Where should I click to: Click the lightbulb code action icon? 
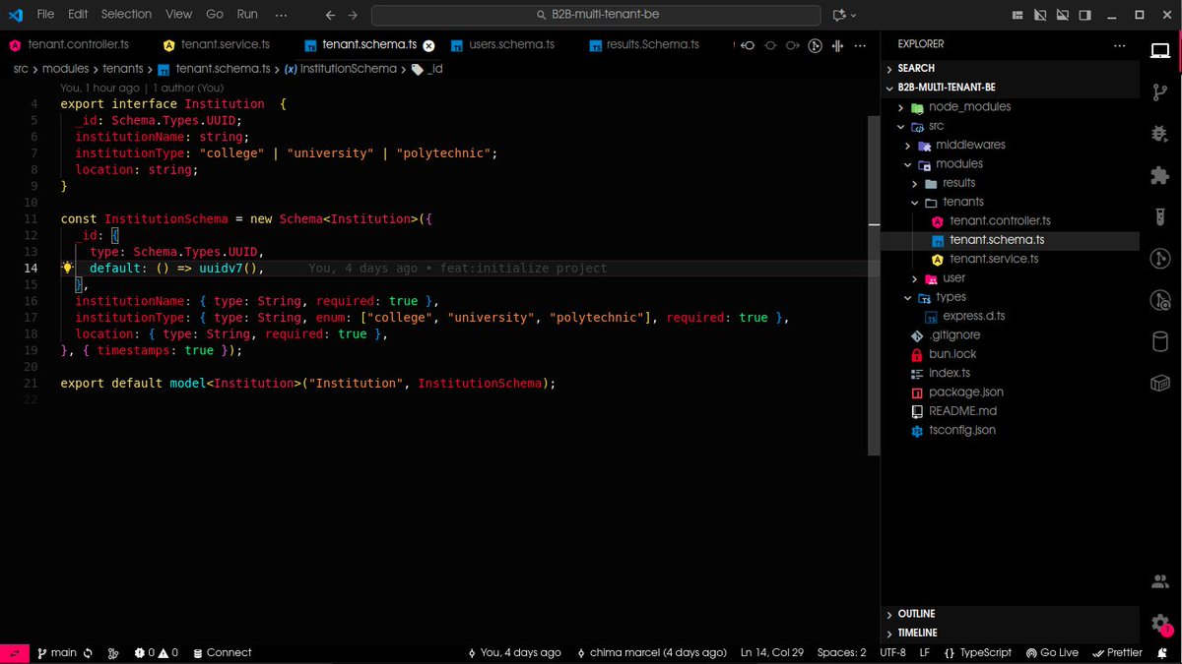68,268
